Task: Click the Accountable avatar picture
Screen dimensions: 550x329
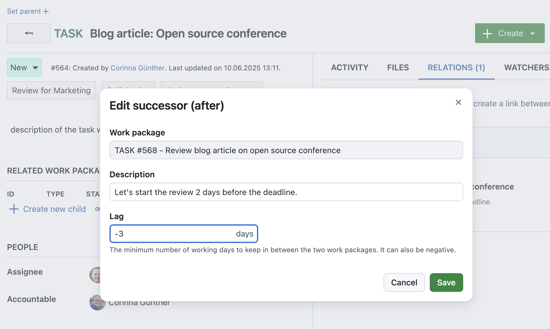Action: click(96, 303)
